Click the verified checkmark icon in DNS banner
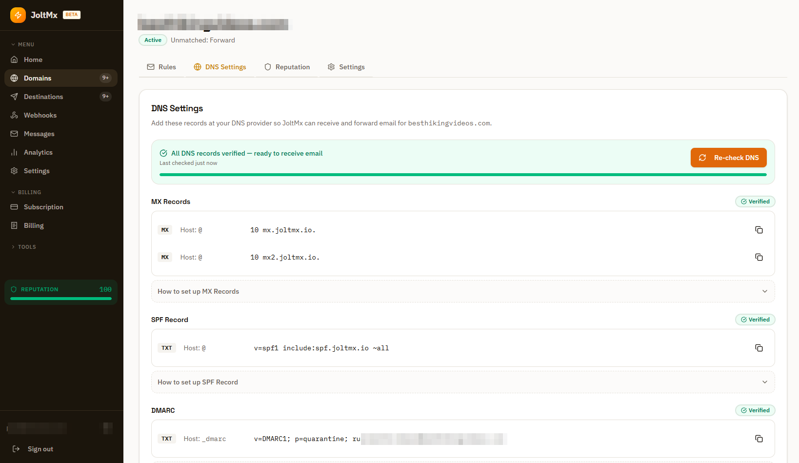The height and width of the screenshot is (463, 799). [x=163, y=153]
